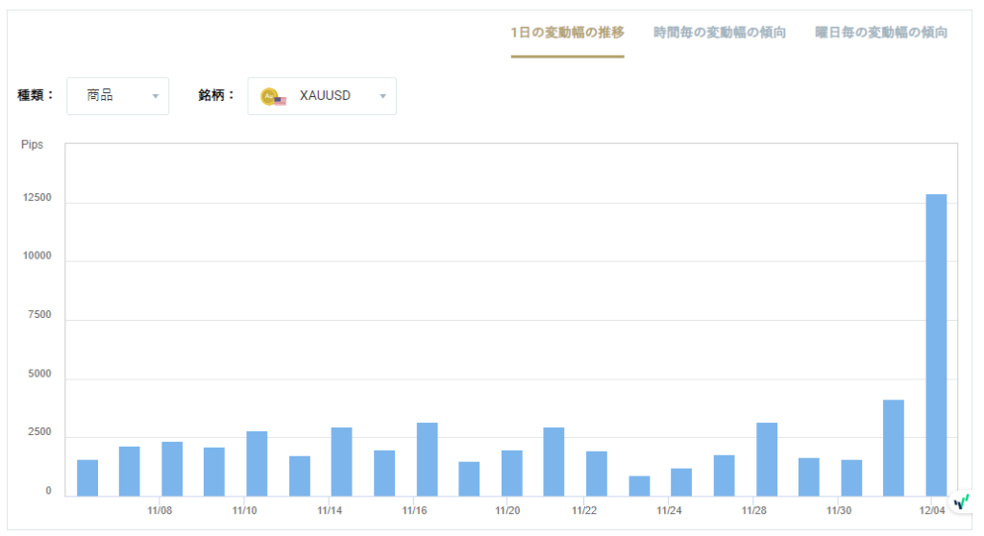Click the x-axis label 11/22
984x536 pixels.
tap(584, 510)
